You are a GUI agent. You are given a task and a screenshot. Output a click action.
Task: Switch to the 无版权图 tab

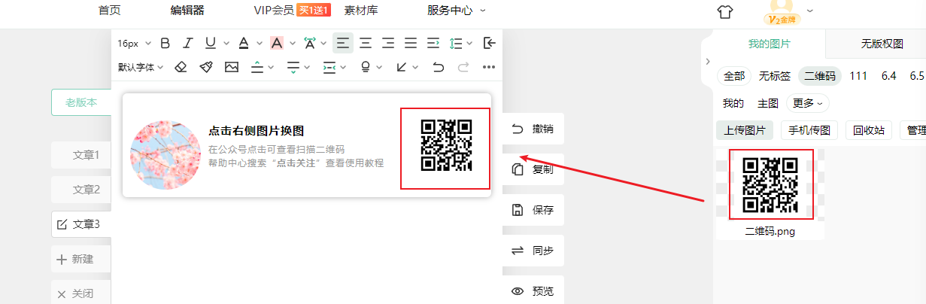pyautogui.click(x=882, y=44)
